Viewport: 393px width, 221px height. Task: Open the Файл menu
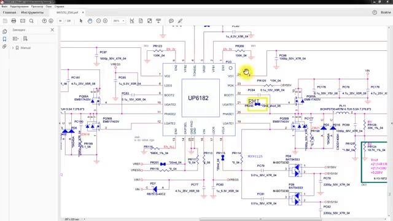4,7
